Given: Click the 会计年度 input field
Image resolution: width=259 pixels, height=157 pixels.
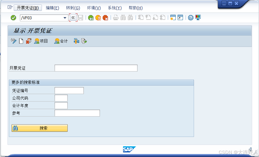Looking at the screenshot, I should pos(61,106).
